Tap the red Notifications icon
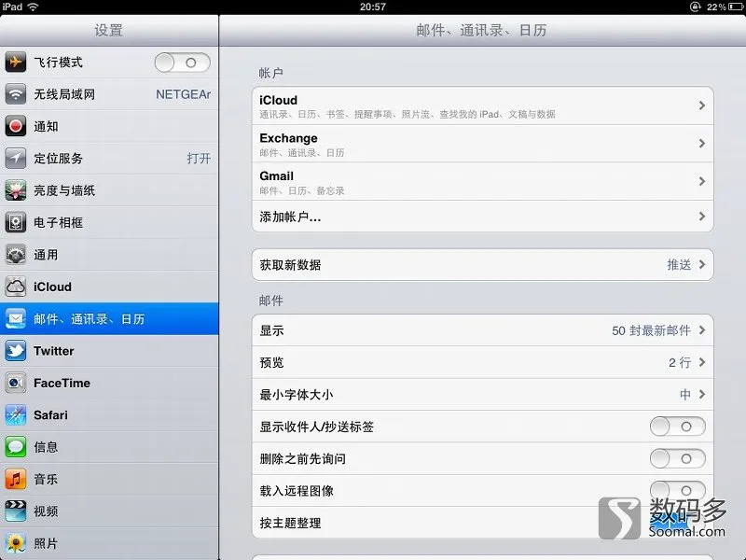The height and width of the screenshot is (560, 746). [x=15, y=126]
